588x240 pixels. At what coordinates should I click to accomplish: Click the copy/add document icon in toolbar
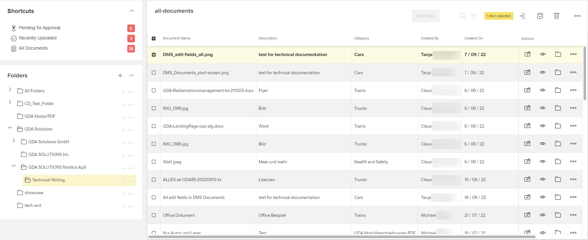(540, 16)
